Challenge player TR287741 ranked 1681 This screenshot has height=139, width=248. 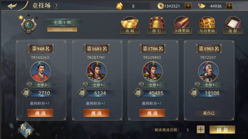coord(96,113)
